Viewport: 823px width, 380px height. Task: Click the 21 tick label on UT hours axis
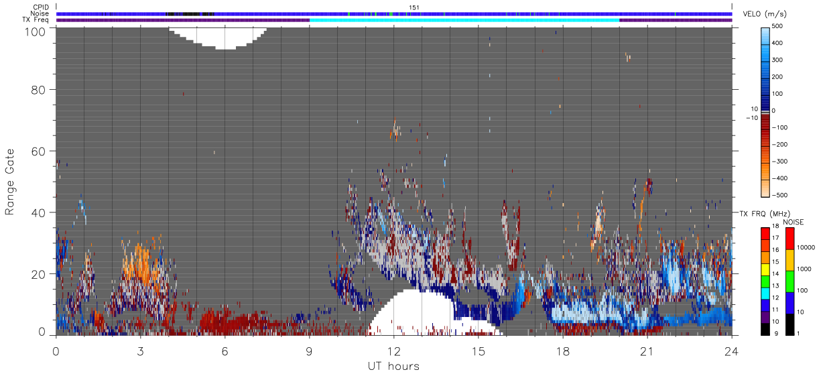pos(647,351)
